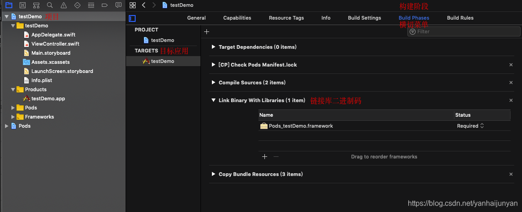
Task: Switch to the Build Rules tab
Action: coord(460,18)
